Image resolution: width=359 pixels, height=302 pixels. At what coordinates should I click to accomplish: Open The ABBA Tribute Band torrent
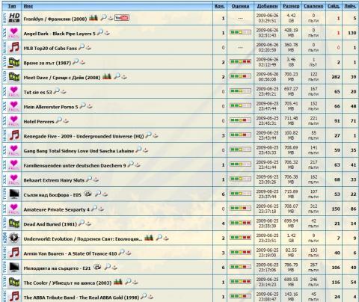[82, 298]
